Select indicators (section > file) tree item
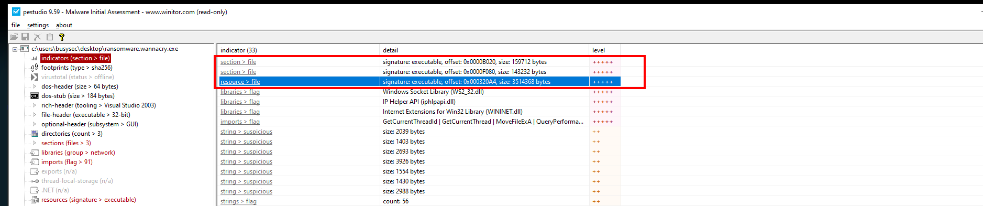The width and height of the screenshot is (983, 206). click(x=75, y=58)
